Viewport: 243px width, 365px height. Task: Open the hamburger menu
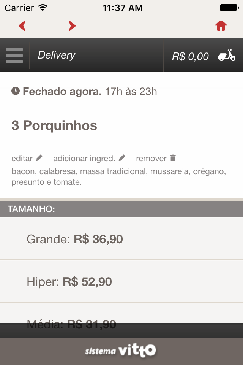point(14,56)
